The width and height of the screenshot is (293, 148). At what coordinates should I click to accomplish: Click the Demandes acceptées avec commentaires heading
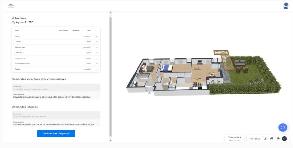(x=39, y=79)
